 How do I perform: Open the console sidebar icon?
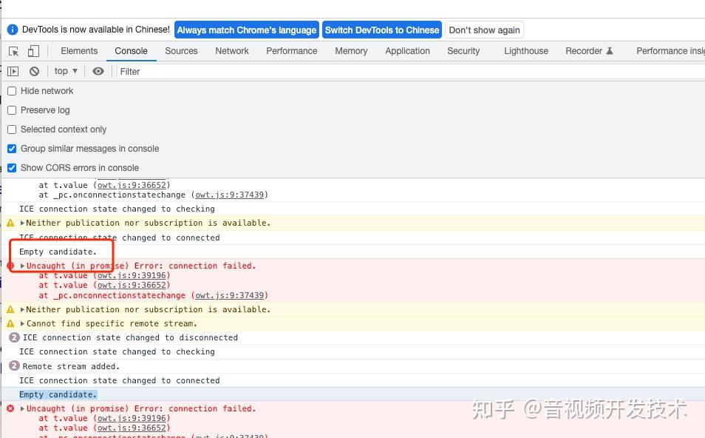[x=13, y=71]
